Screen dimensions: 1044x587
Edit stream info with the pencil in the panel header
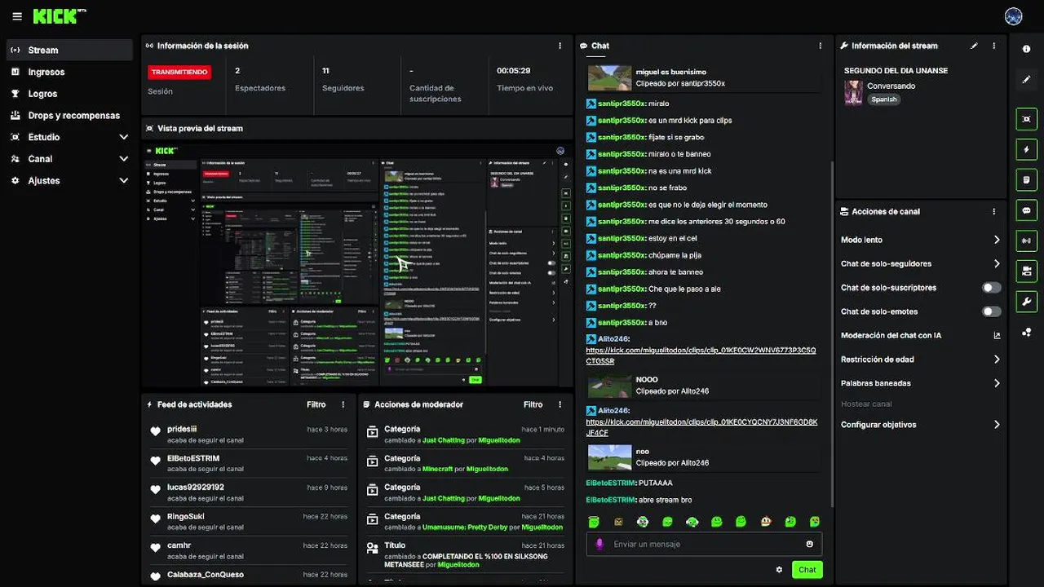(974, 46)
